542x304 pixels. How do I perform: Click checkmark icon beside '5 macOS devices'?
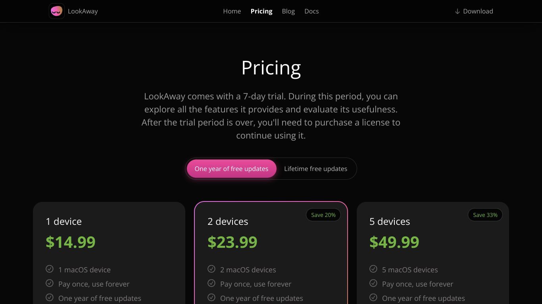coord(373,269)
